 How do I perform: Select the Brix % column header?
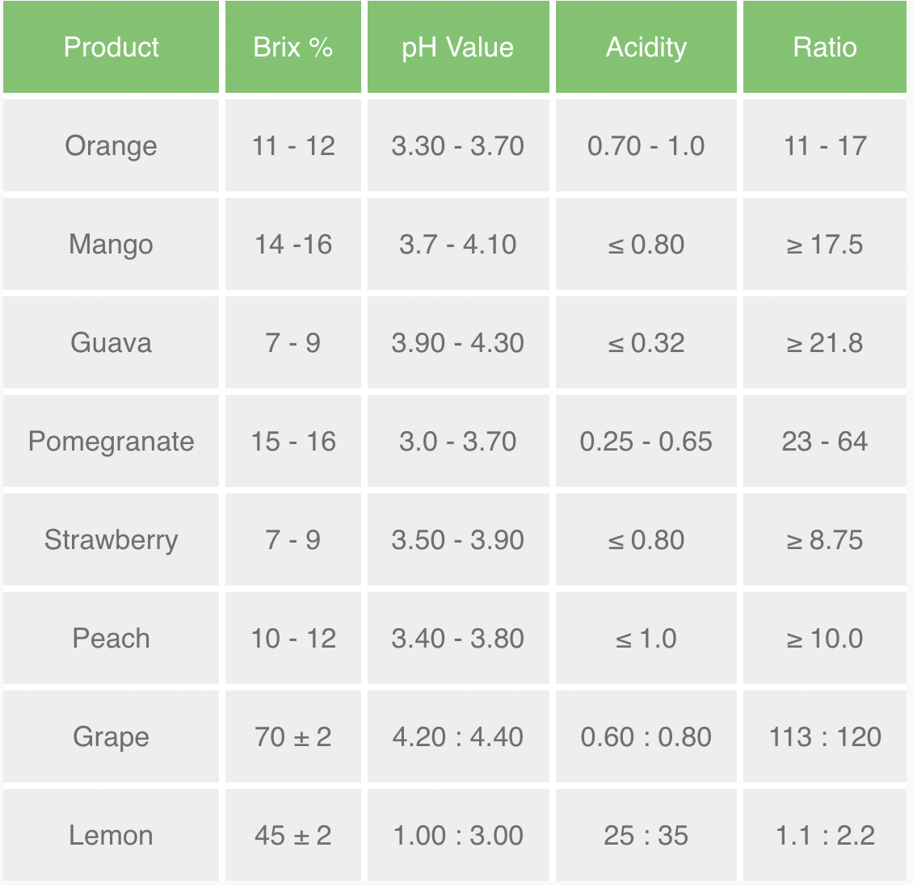tap(293, 47)
